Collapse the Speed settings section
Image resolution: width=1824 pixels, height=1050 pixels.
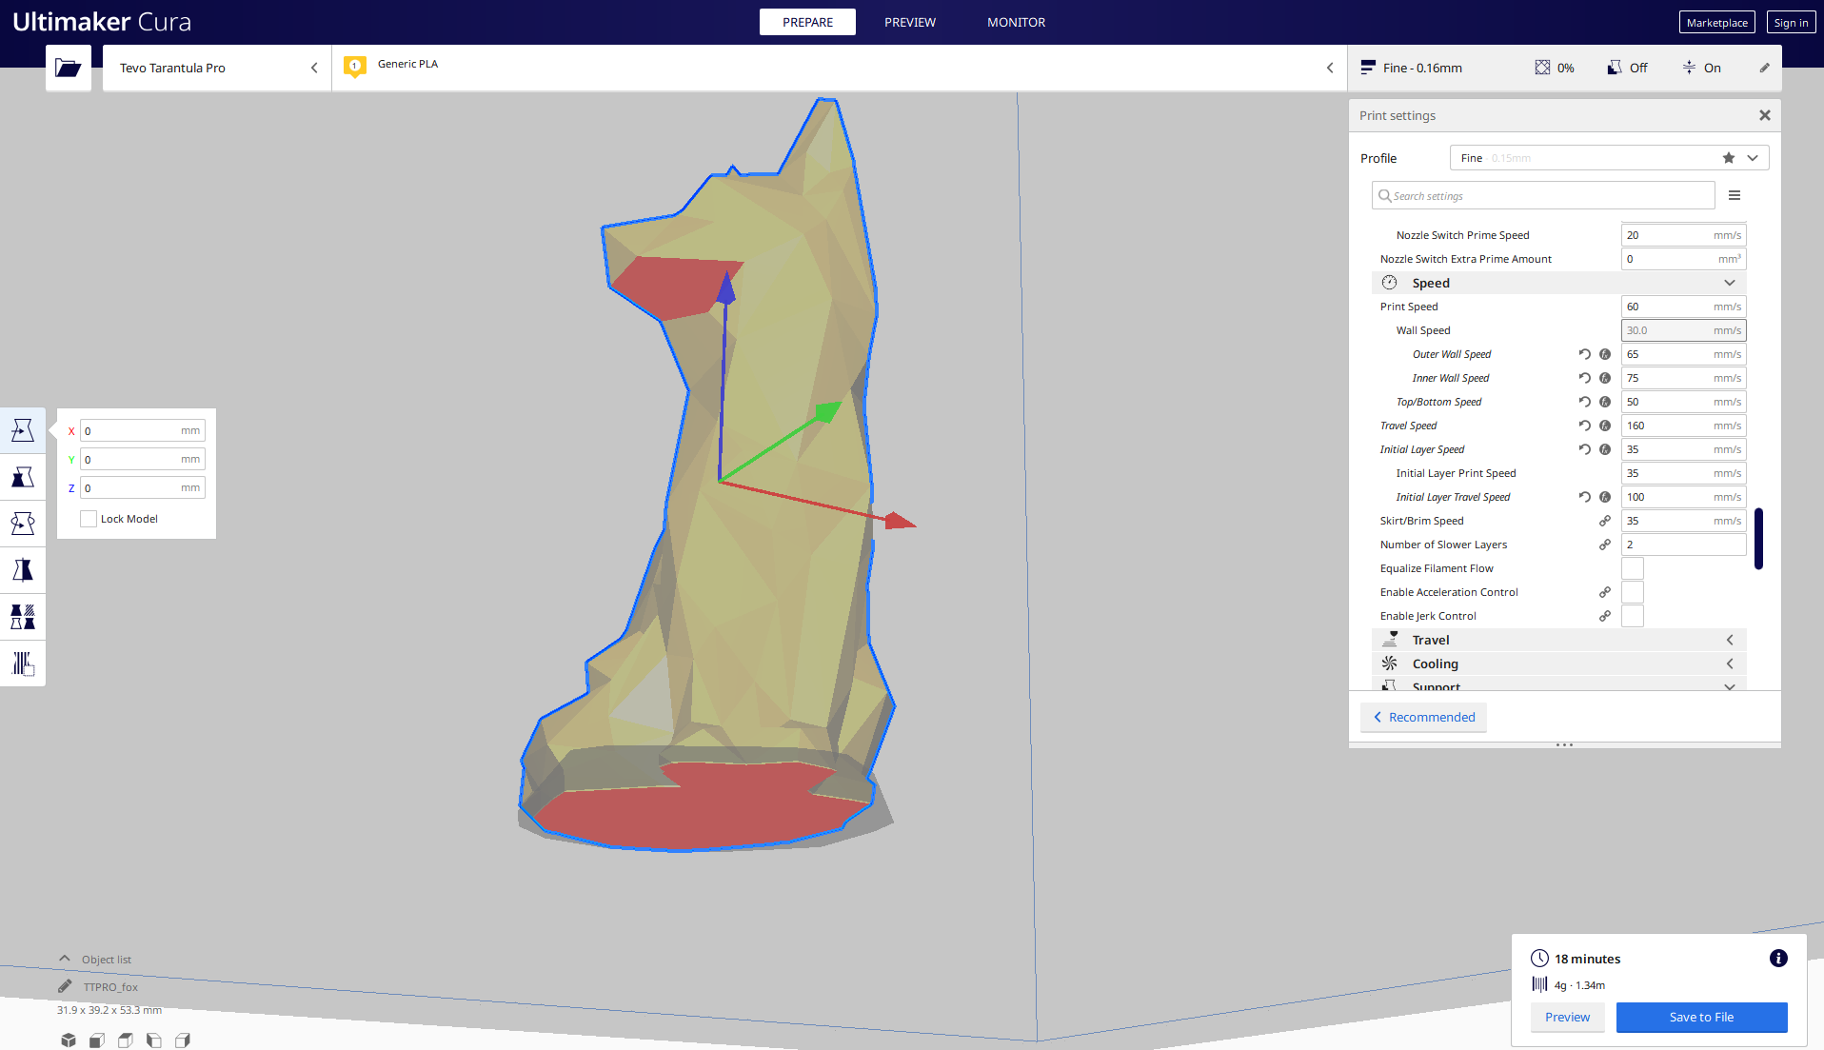(1559, 283)
